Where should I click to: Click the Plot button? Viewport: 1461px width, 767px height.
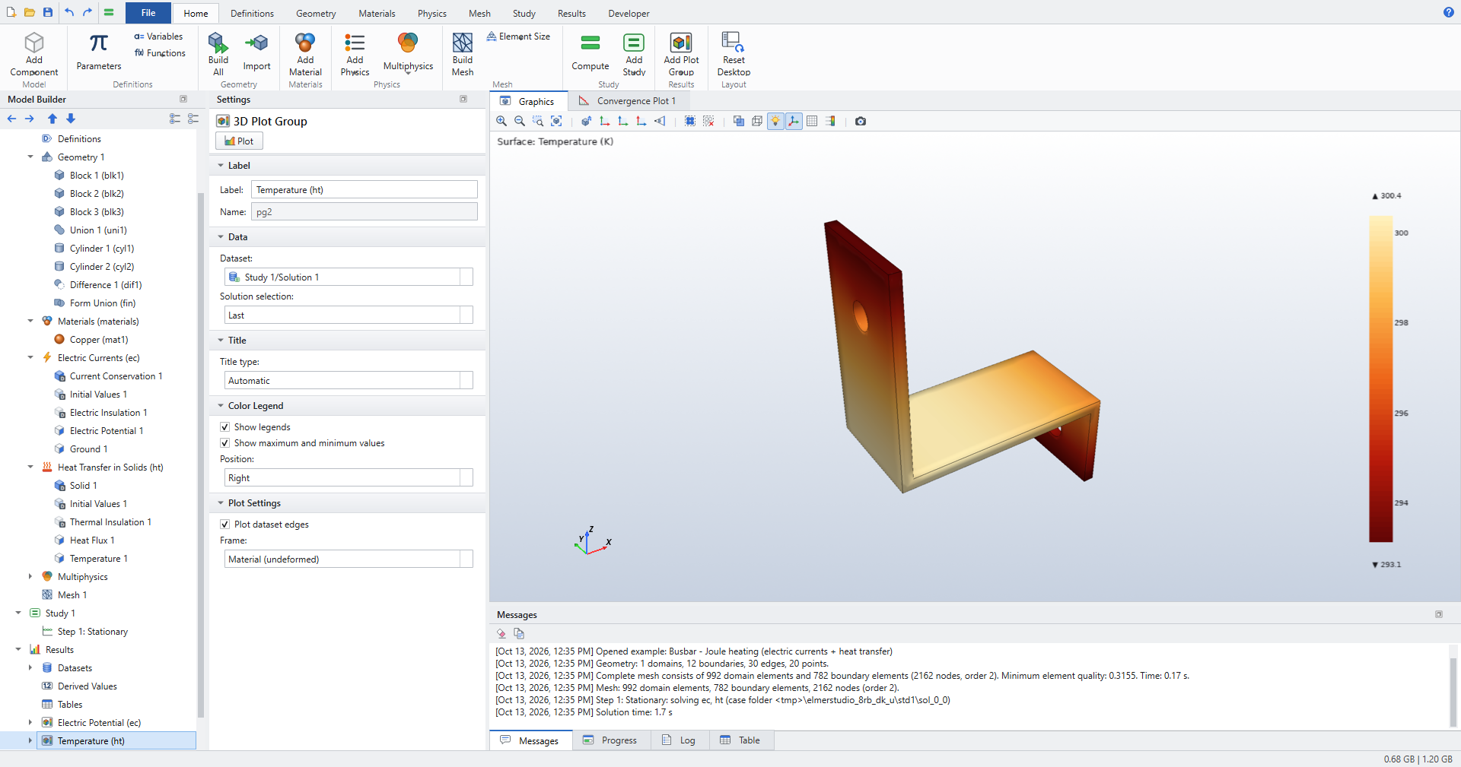(x=239, y=141)
